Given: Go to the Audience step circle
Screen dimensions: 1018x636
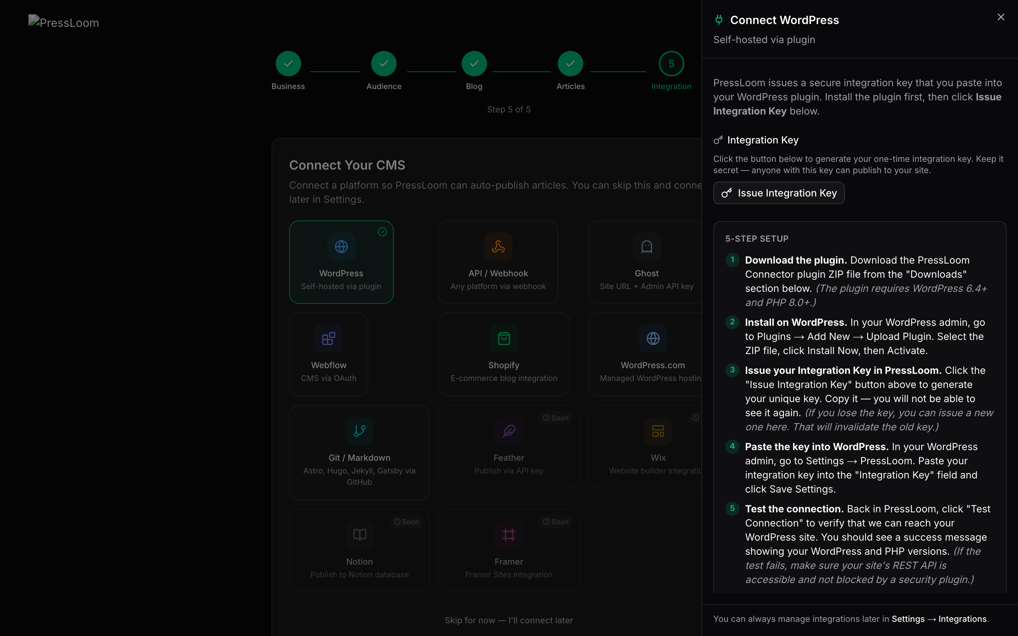Looking at the screenshot, I should [x=384, y=64].
